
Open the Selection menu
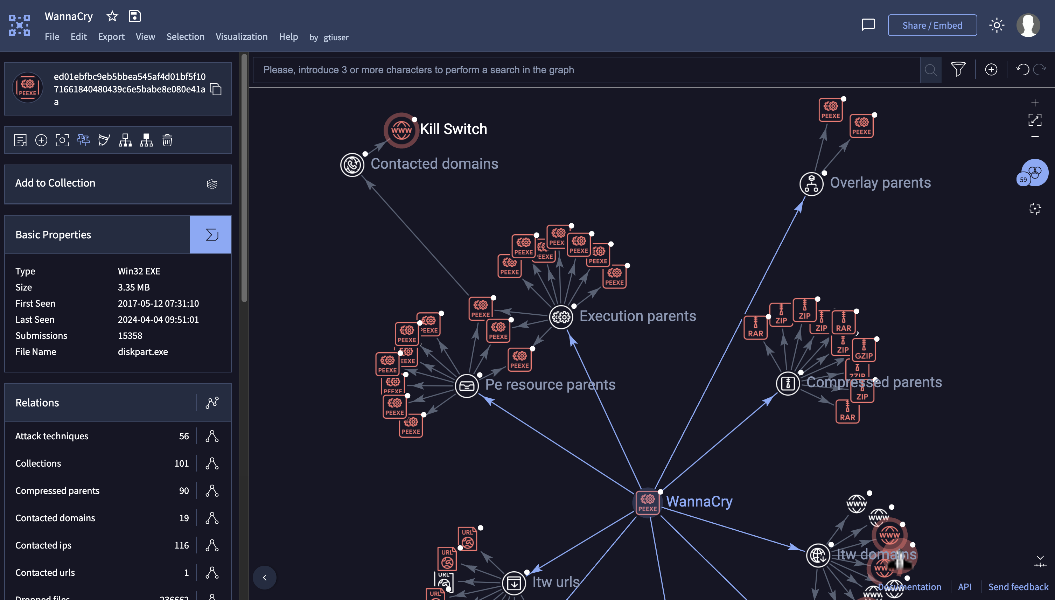(x=186, y=37)
